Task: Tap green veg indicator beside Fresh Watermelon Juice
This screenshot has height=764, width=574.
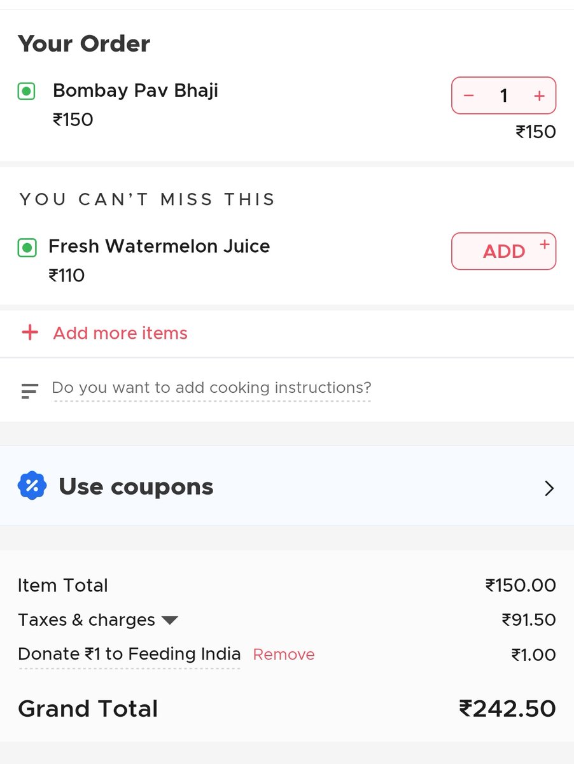Action: coord(26,248)
